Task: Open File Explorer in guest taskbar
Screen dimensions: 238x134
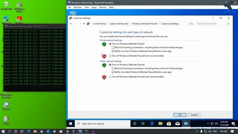Action: pos(160,124)
